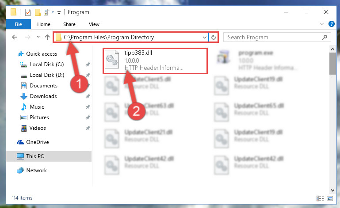Click the Properties icon in title bar
The width and height of the screenshot is (340, 208).
pyautogui.click(x=28, y=12)
